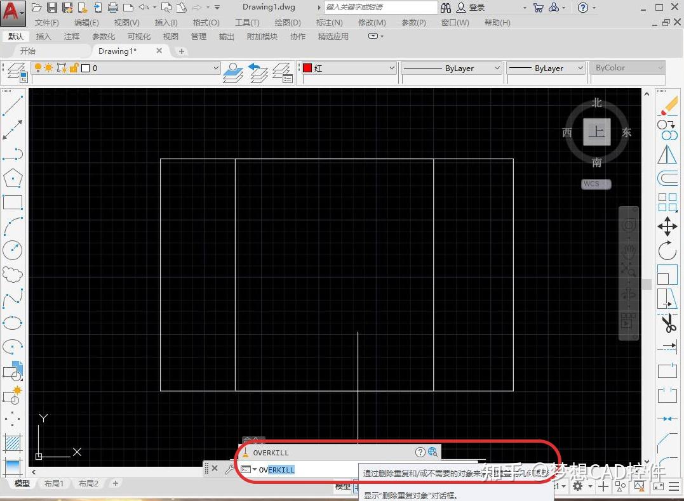Open the 绘图(D) menu
This screenshot has width=684, height=501.
click(x=287, y=22)
